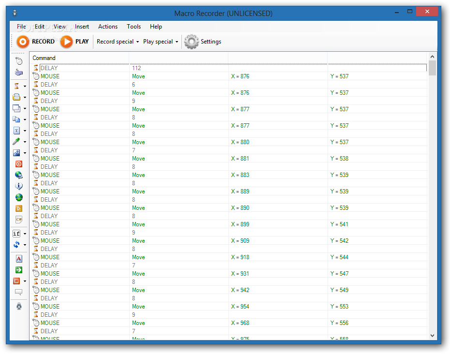Select the MOUSE row with X = 880

229,142
